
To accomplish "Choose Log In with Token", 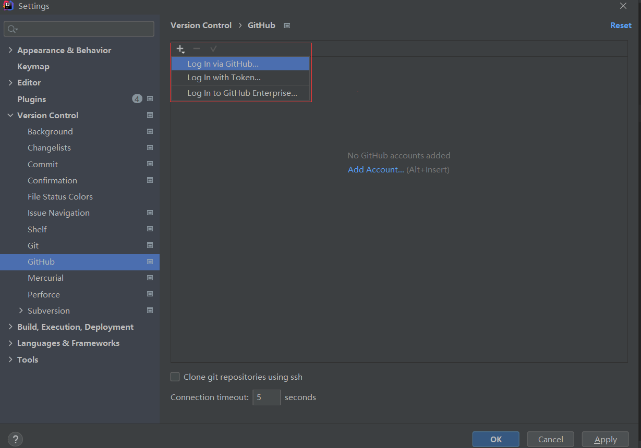I will 240,77.
